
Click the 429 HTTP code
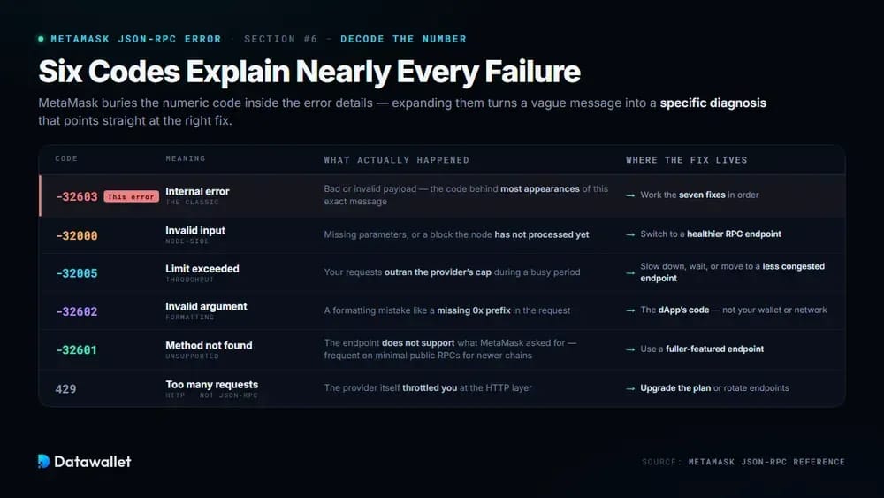(65, 389)
